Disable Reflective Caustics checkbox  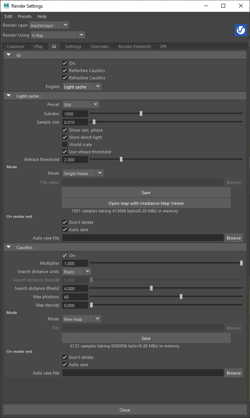(x=65, y=71)
